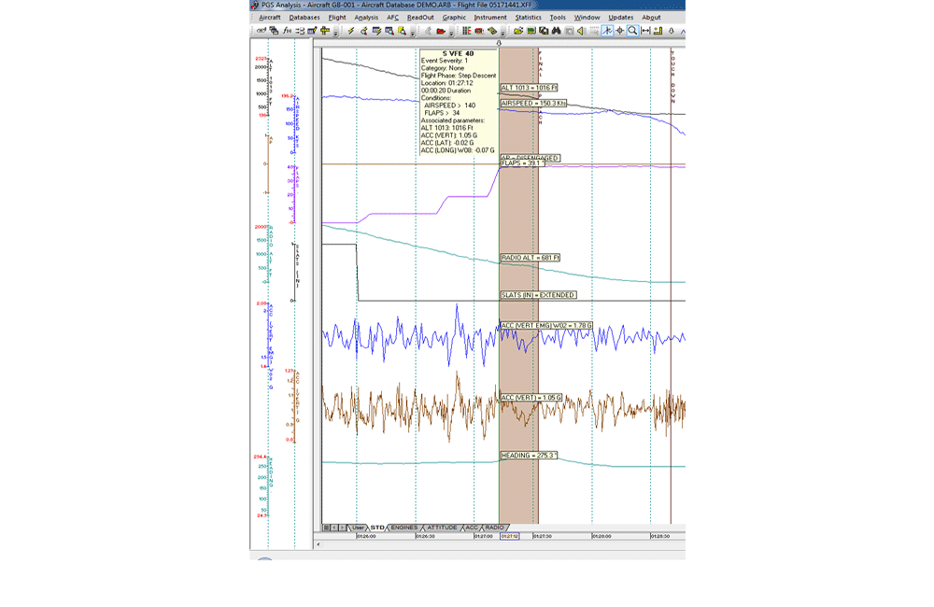Expand the fourth toolbar group overflow arrow
This screenshot has height=607, width=934.
[x=502, y=33]
